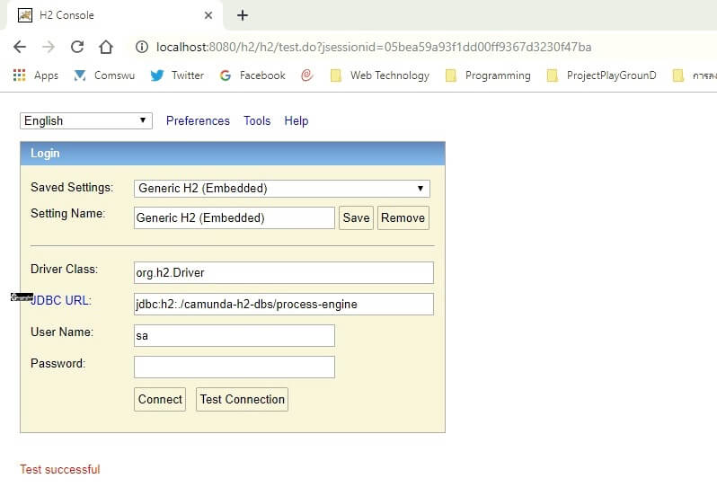
Task: Click the browser forward arrow
Action: click(49, 47)
